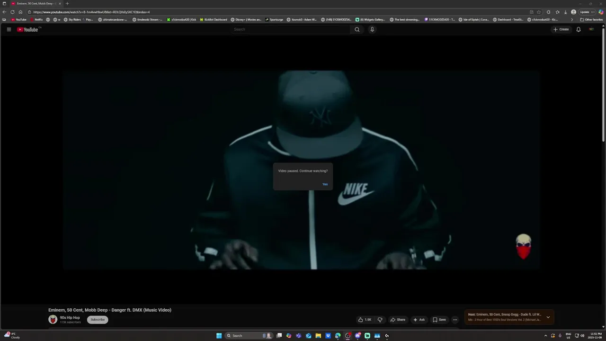Open Microsoft Edge from the taskbar
606x341 pixels.
(338, 336)
